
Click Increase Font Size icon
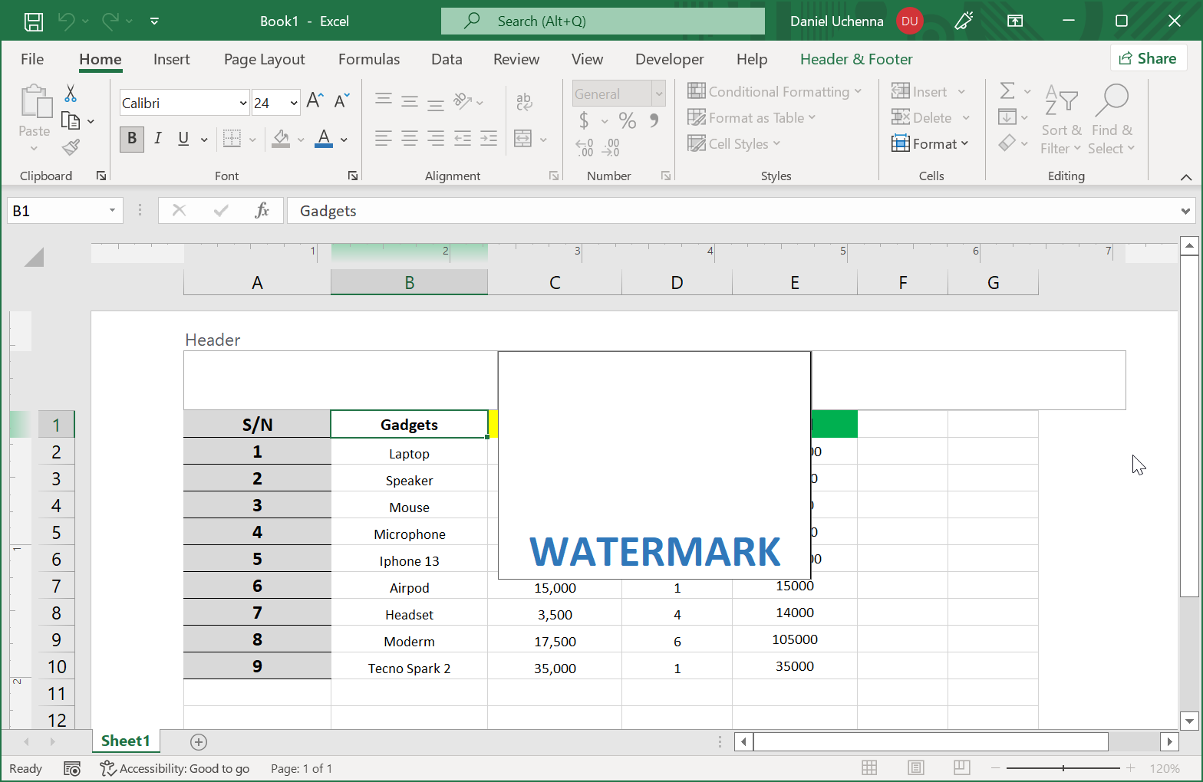[x=315, y=101]
